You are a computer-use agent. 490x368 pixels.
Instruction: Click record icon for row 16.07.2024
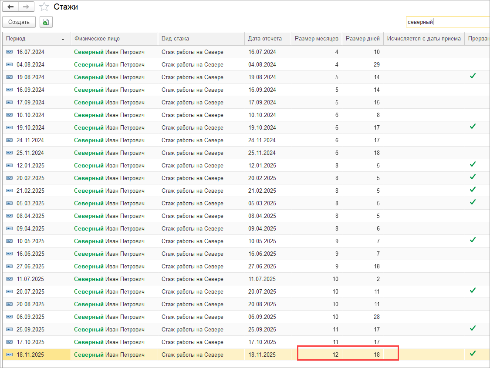click(10, 52)
